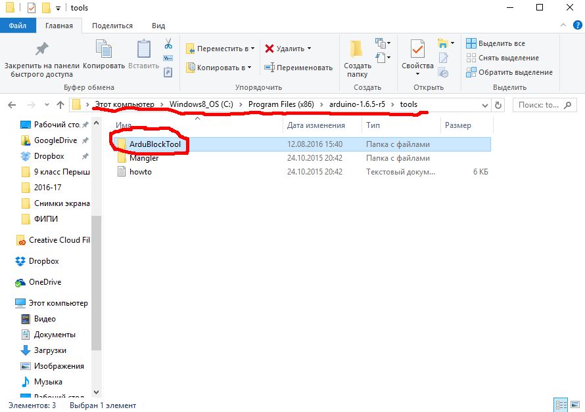Click the Copy path icon

point(168,58)
